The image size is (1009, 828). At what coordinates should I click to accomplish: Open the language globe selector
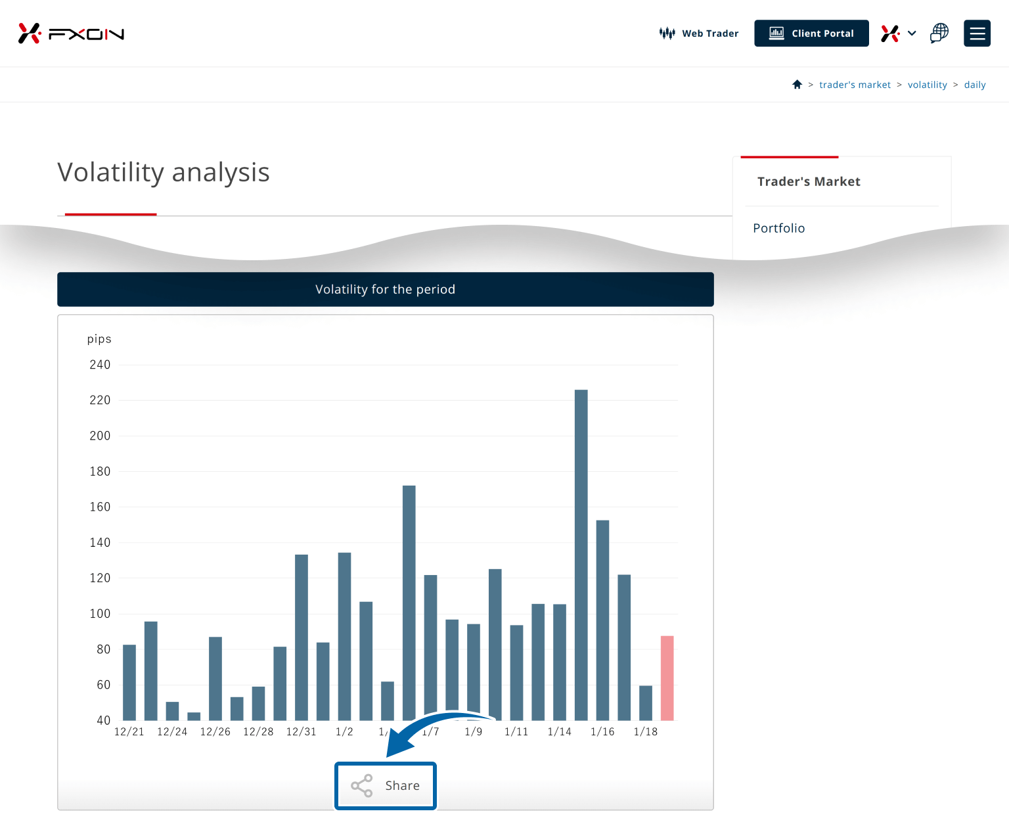point(939,34)
